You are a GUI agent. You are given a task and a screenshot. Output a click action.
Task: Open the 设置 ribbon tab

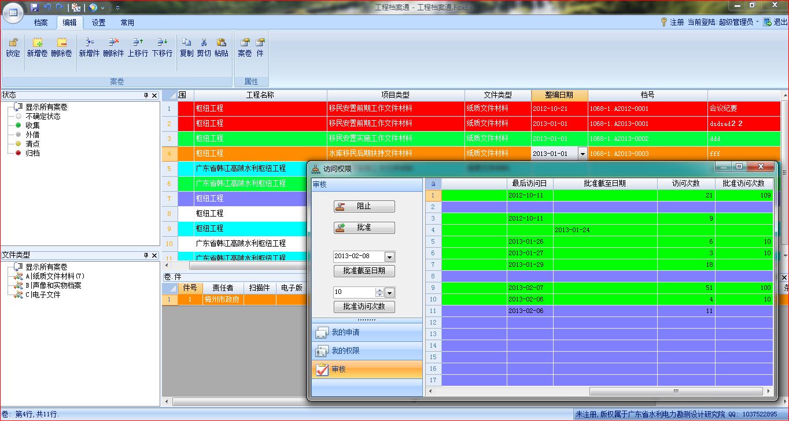click(x=98, y=23)
